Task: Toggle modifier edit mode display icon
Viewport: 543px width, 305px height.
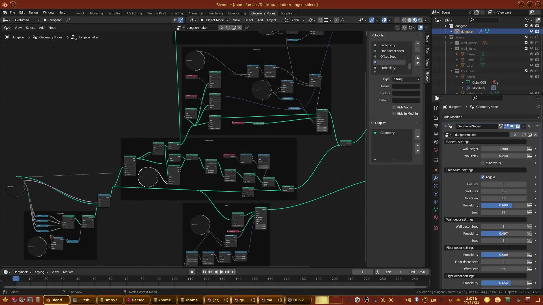Action: [x=506, y=126]
